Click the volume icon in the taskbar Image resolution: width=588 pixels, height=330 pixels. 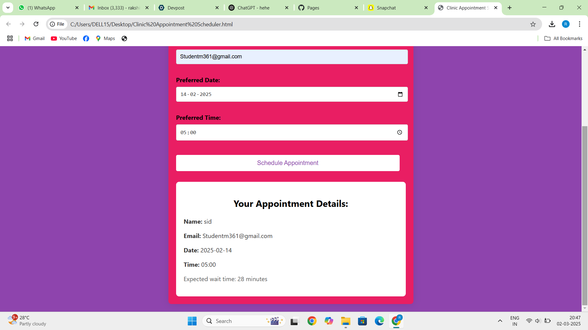538,321
